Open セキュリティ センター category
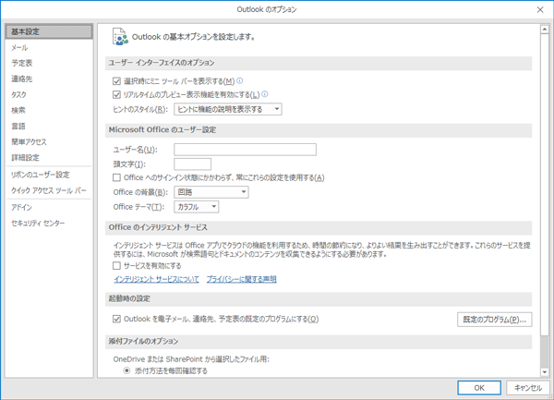Image resolution: width=554 pixels, height=400 pixels. (49, 224)
